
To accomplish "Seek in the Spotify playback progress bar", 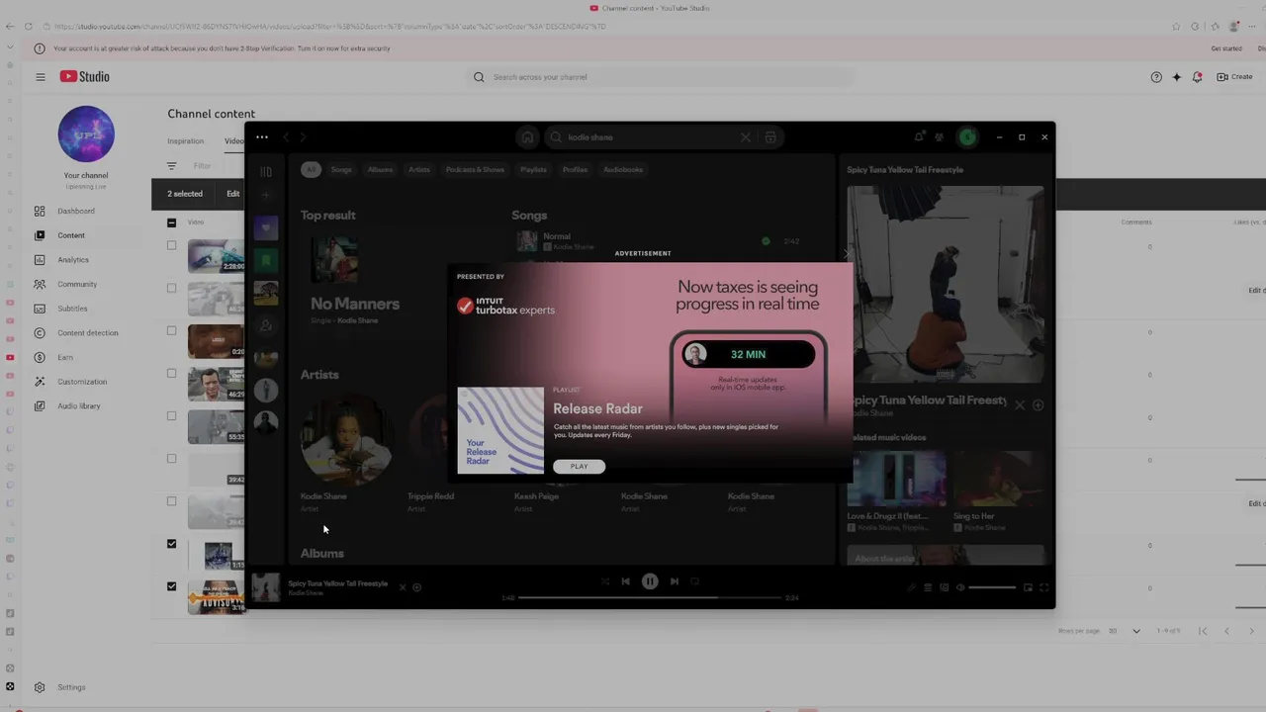I will [651, 597].
